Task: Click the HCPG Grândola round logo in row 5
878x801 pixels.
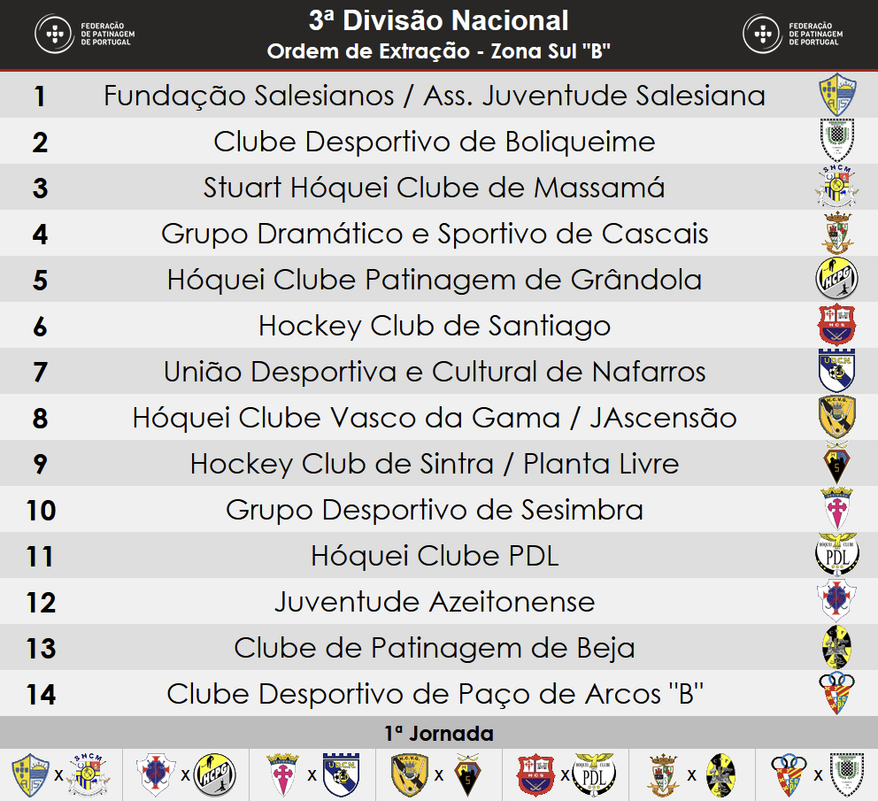Action: pos(836,279)
